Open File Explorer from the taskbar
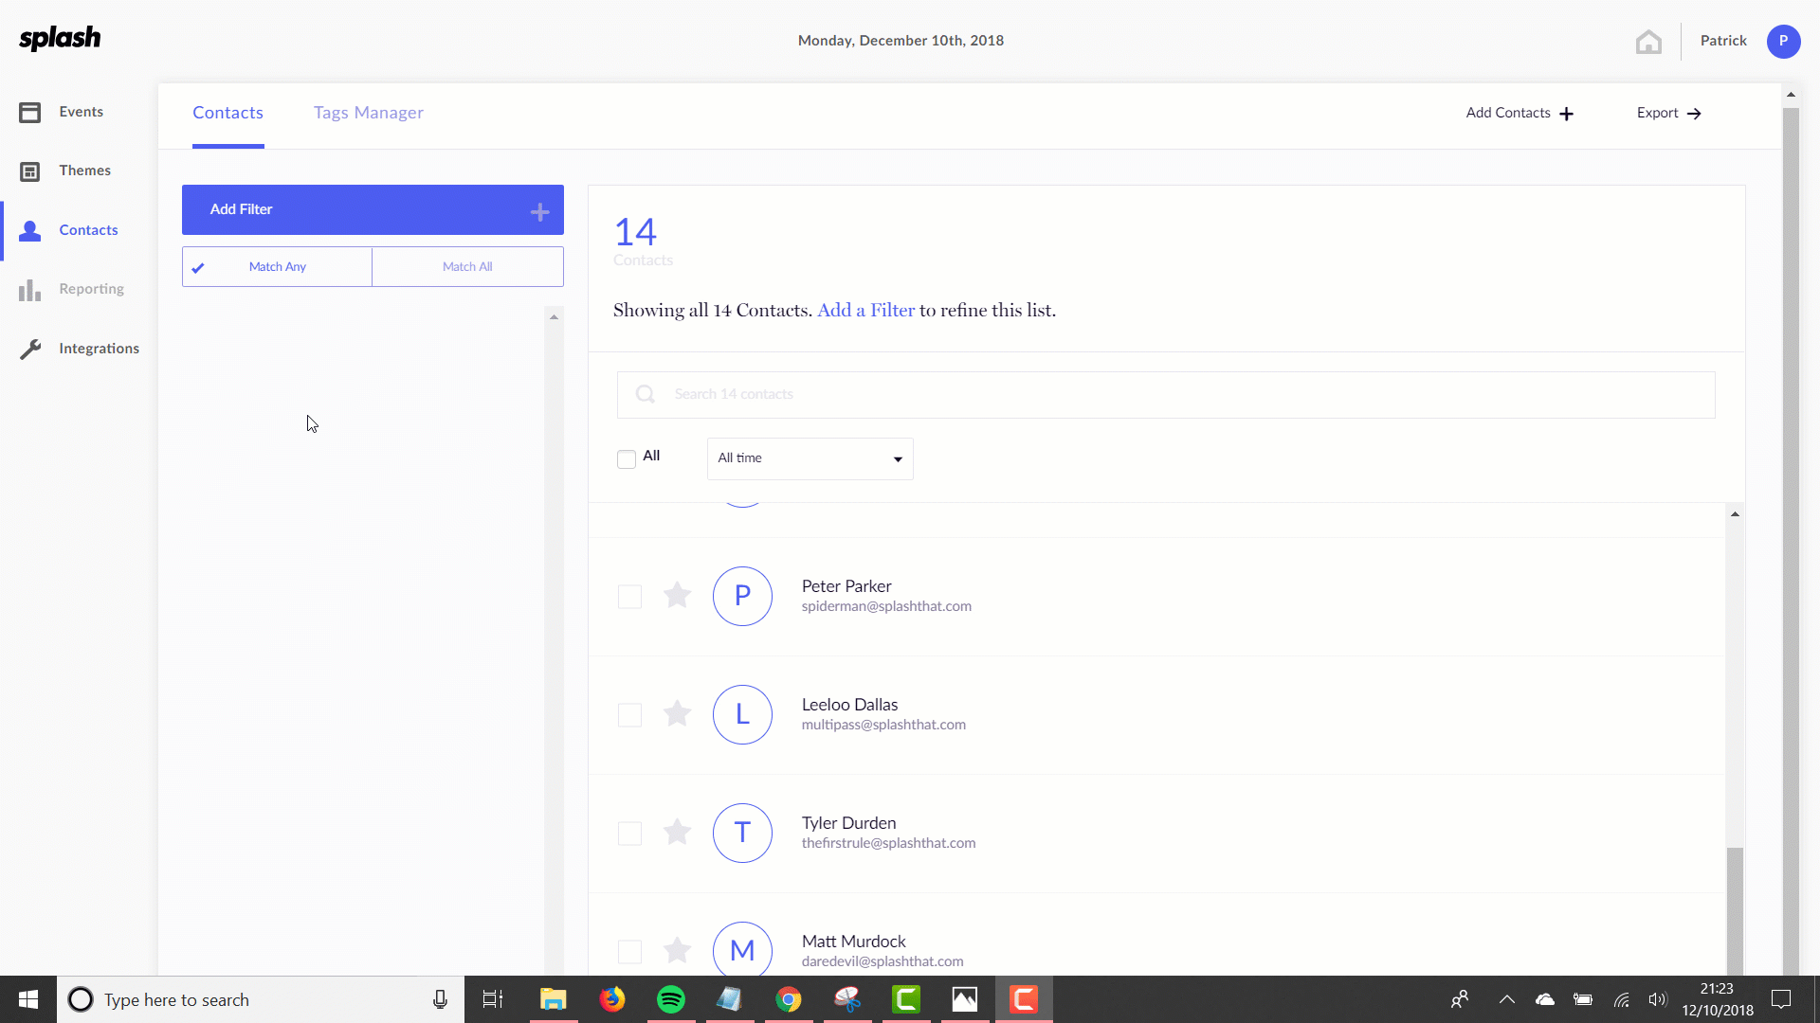 554,999
